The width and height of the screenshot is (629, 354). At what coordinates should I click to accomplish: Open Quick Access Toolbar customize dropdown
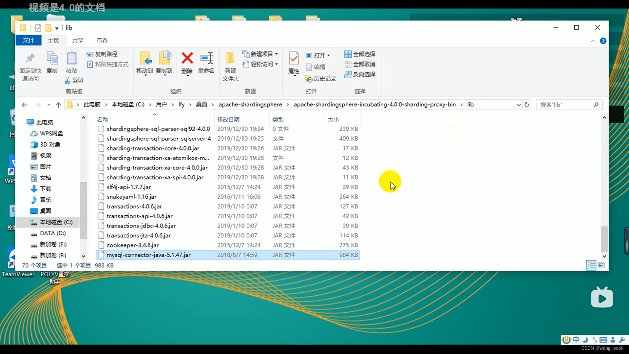click(x=57, y=28)
